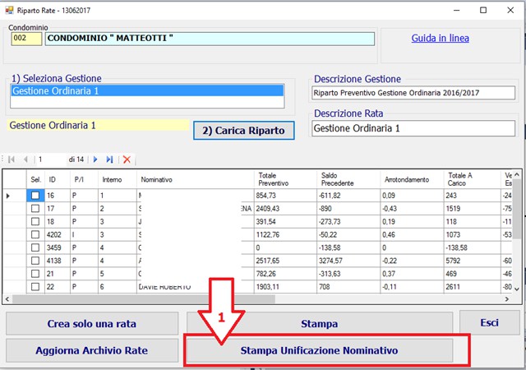
Task: Click the Riparto Rate window icon
Action: point(9,10)
